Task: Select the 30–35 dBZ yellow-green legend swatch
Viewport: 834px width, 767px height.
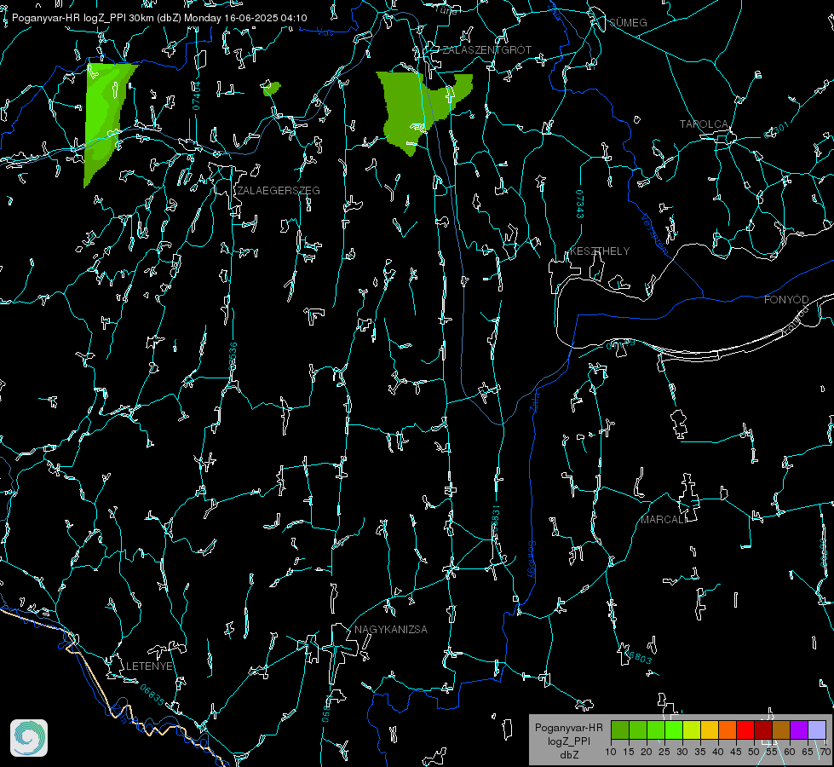Action: [x=692, y=730]
